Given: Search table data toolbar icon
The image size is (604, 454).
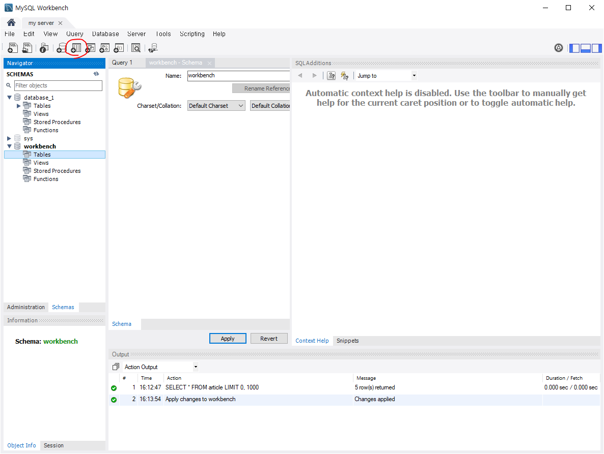Looking at the screenshot, I should click(x=135, y=48).
